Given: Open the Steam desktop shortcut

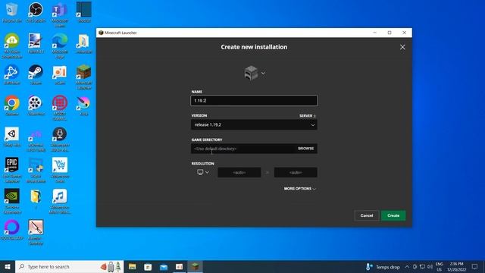Looking at the screenshot, I should [36, 74].
